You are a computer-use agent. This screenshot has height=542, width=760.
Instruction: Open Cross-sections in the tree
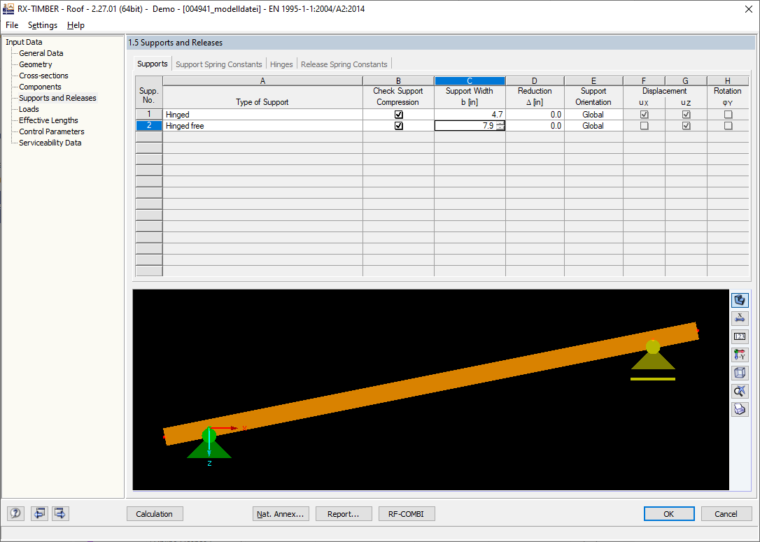click(43, 76)
